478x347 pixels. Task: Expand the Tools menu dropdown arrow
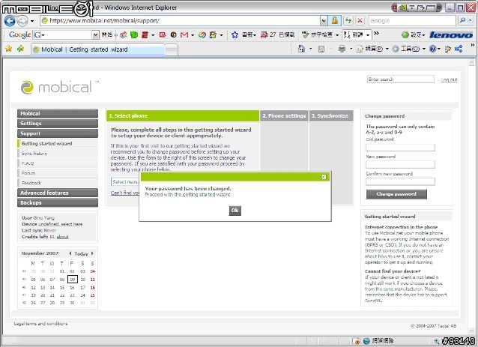click(424, 49)
